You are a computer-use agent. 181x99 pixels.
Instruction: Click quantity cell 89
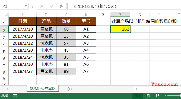(66, 71)
